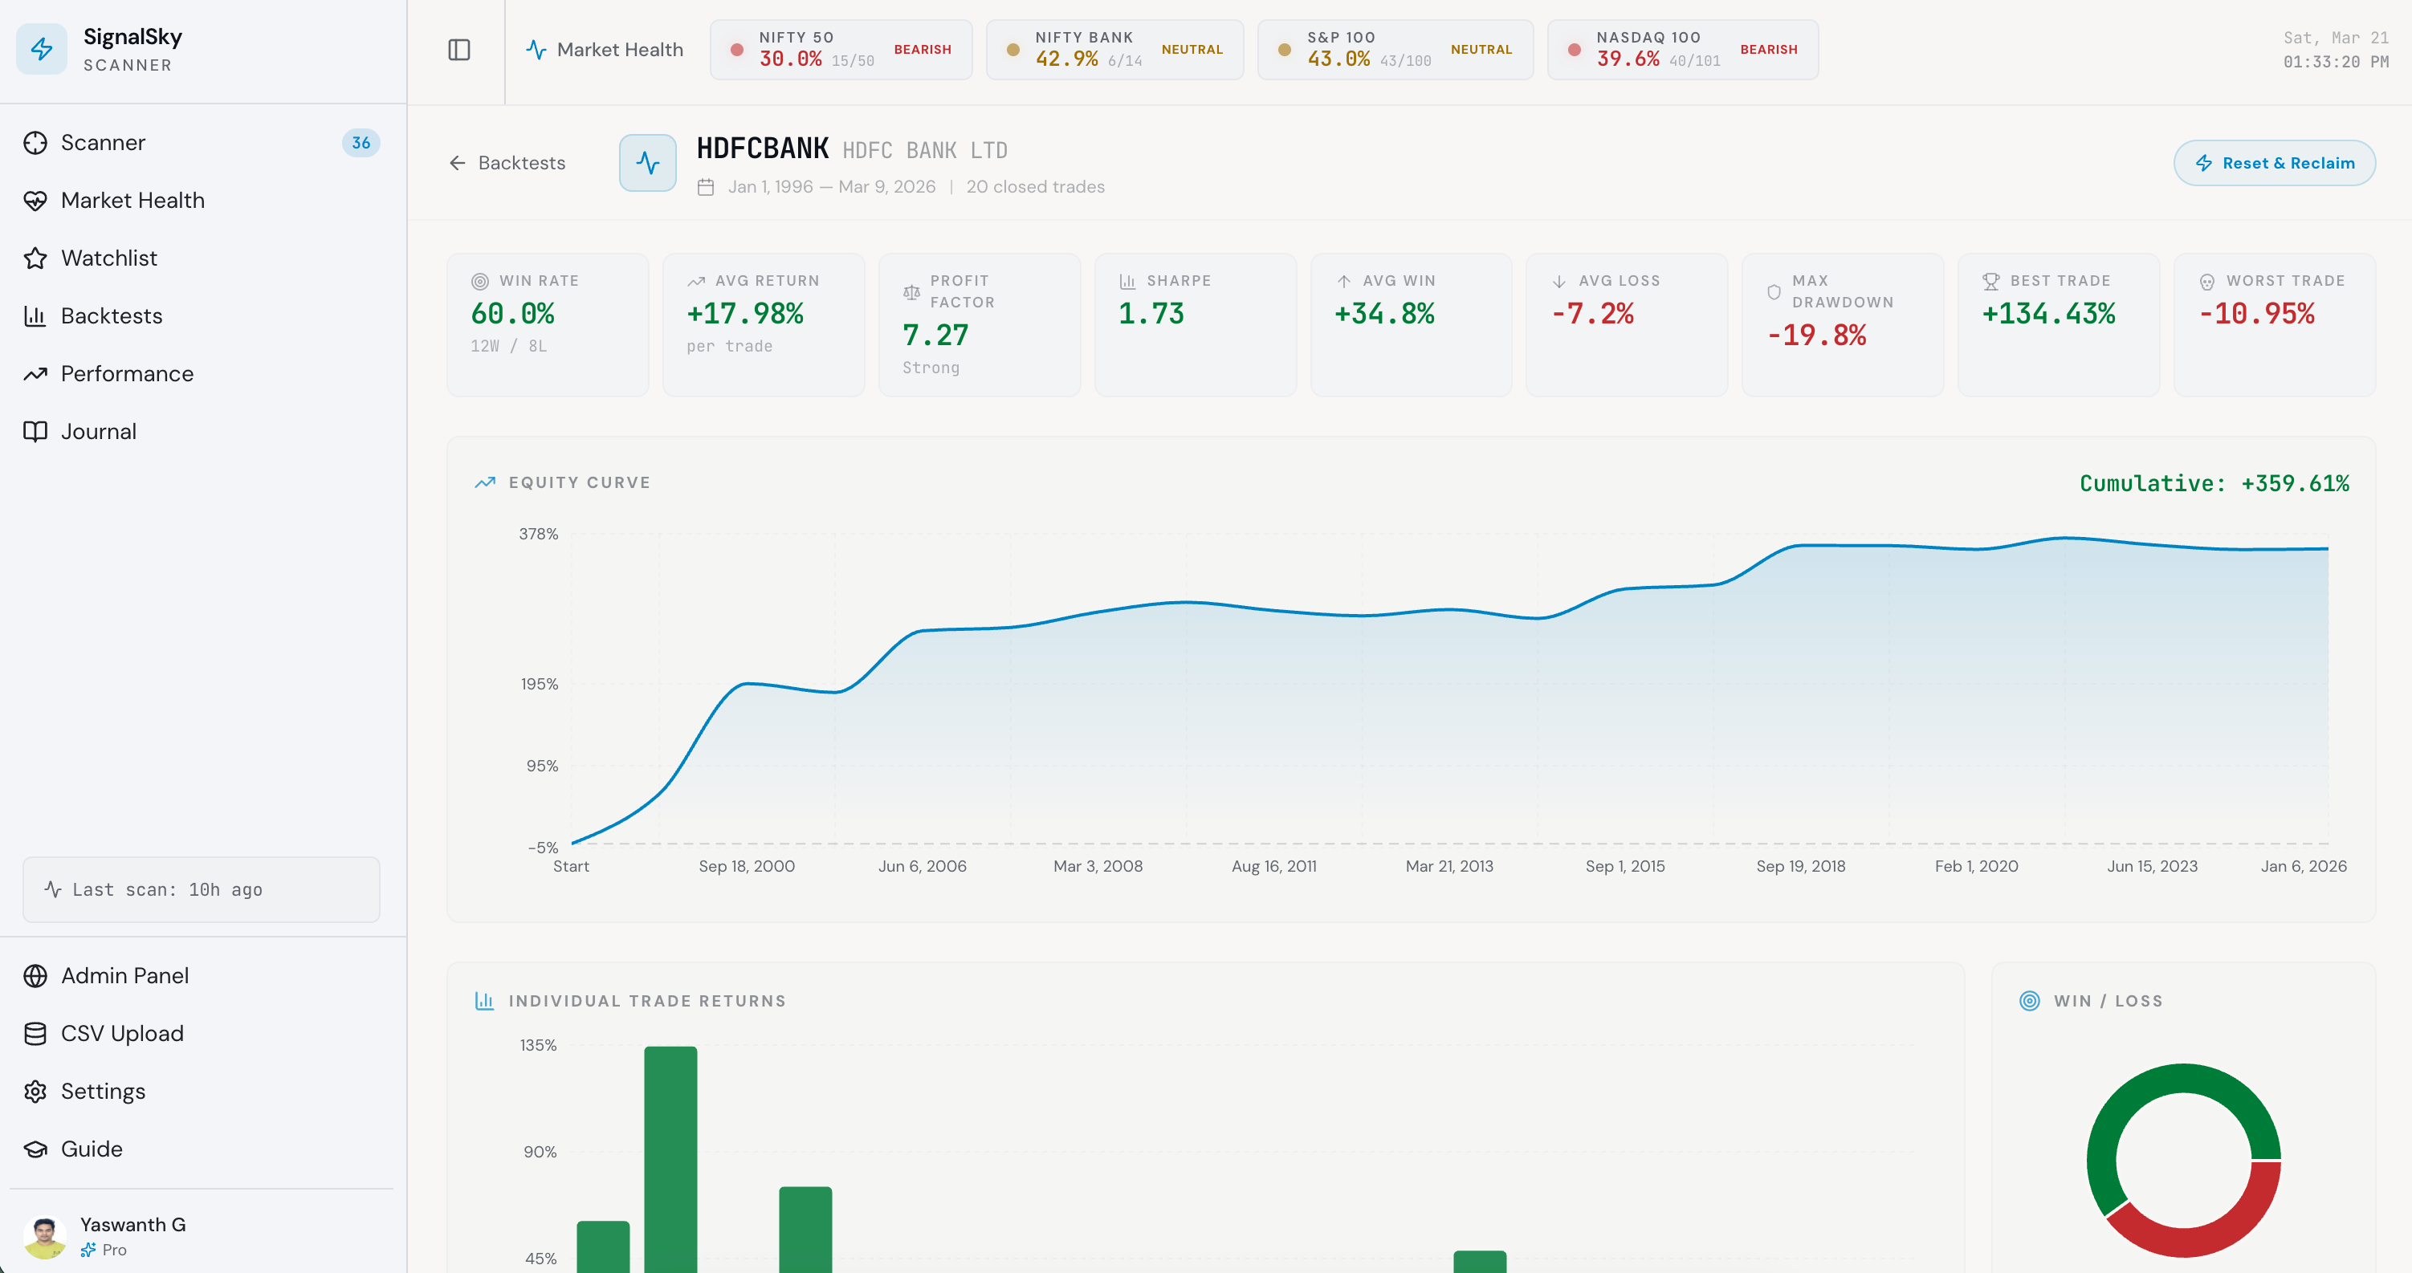Click the Max Drawdown shield icon
The height and width of the screenshot is (1273, 2412).
1774,292
